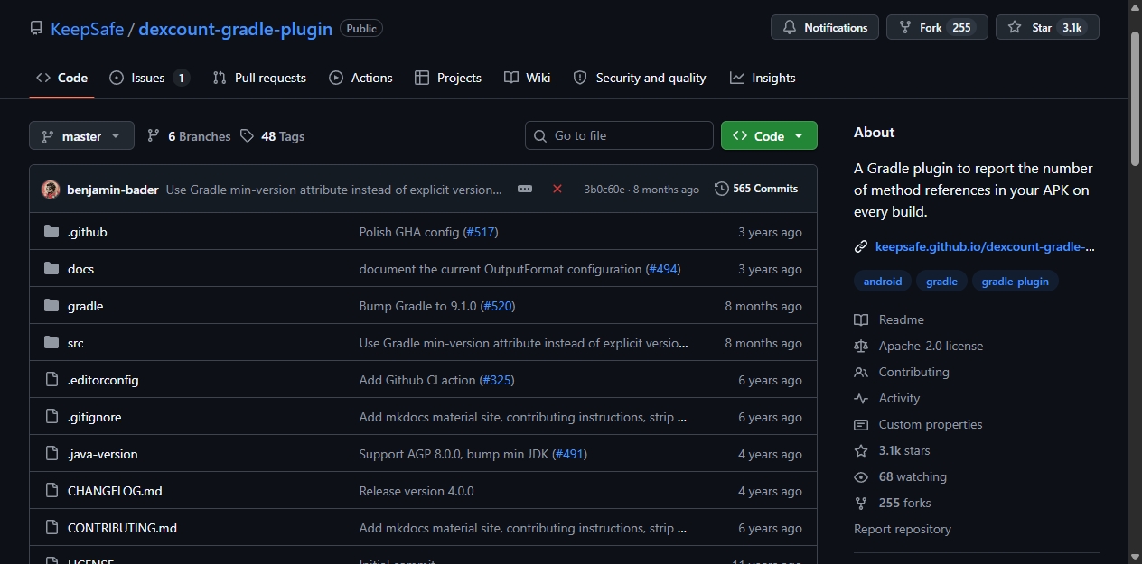The image size is (1142, 564).
Task: View the 48 Tags link
Action: click(x=272, y=136)
